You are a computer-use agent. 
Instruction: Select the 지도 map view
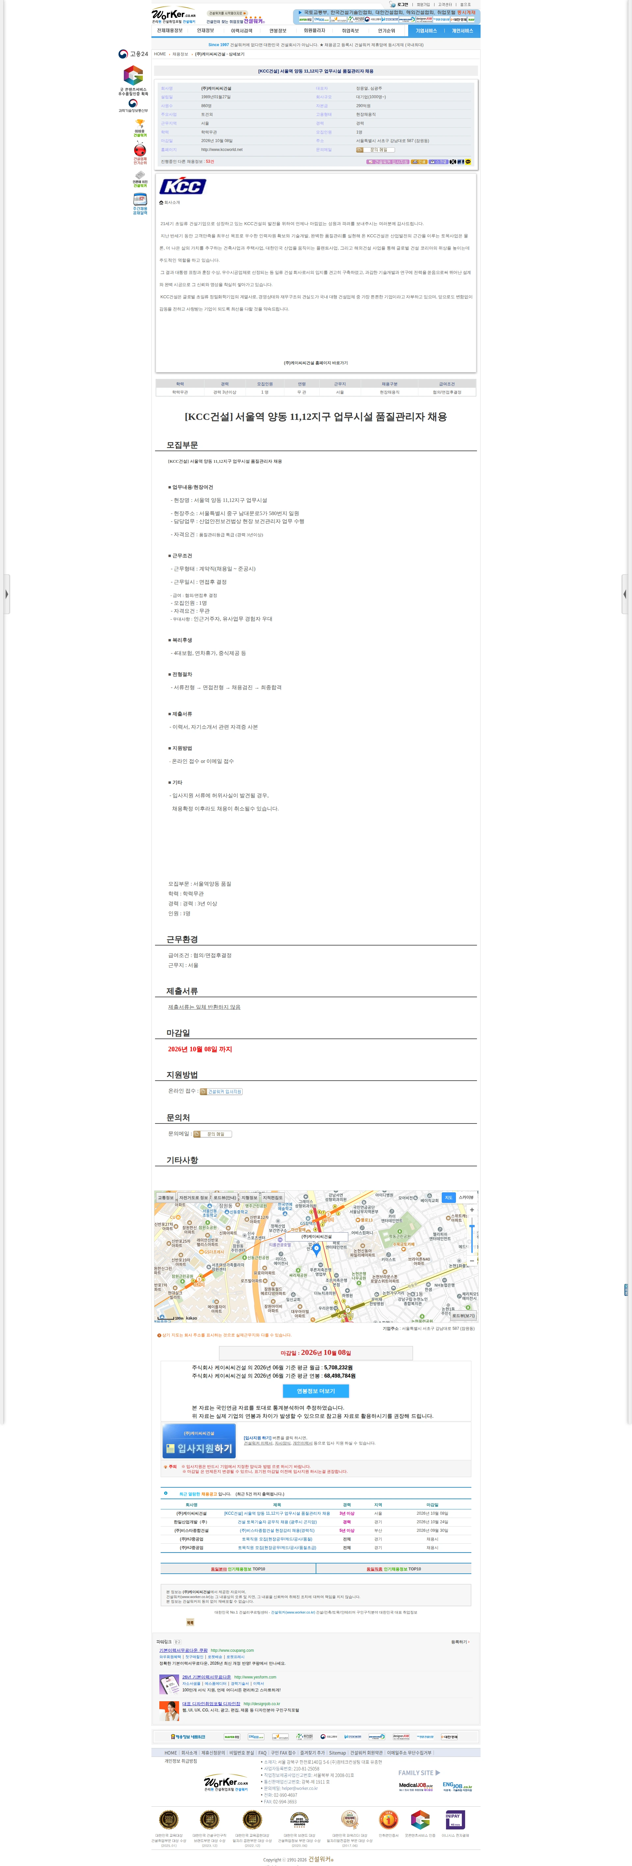tap(448, 1197)
